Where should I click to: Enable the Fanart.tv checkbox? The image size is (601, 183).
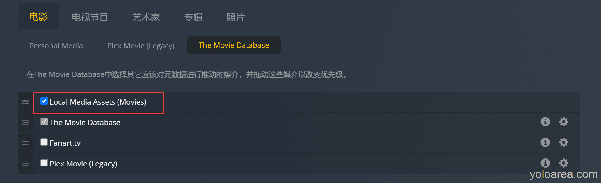[x=44, y=142]
